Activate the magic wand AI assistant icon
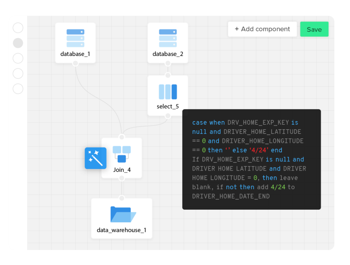Image resolution: width=350 pixels, height=265 pixels. coord(95,158)
